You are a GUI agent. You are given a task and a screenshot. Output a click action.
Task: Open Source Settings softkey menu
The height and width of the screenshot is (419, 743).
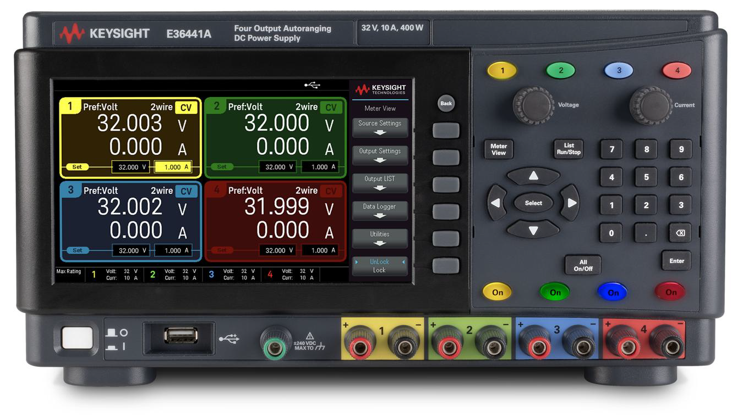380,127
